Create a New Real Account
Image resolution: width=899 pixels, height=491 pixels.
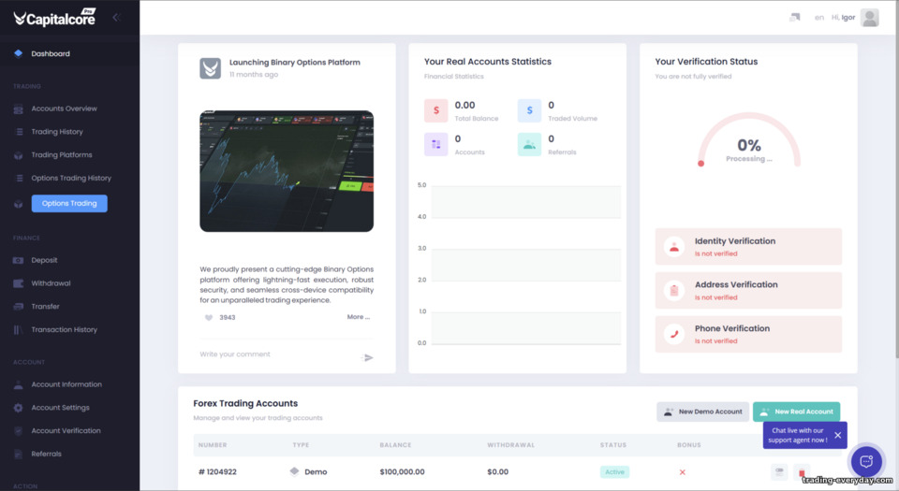coord(796,412)
